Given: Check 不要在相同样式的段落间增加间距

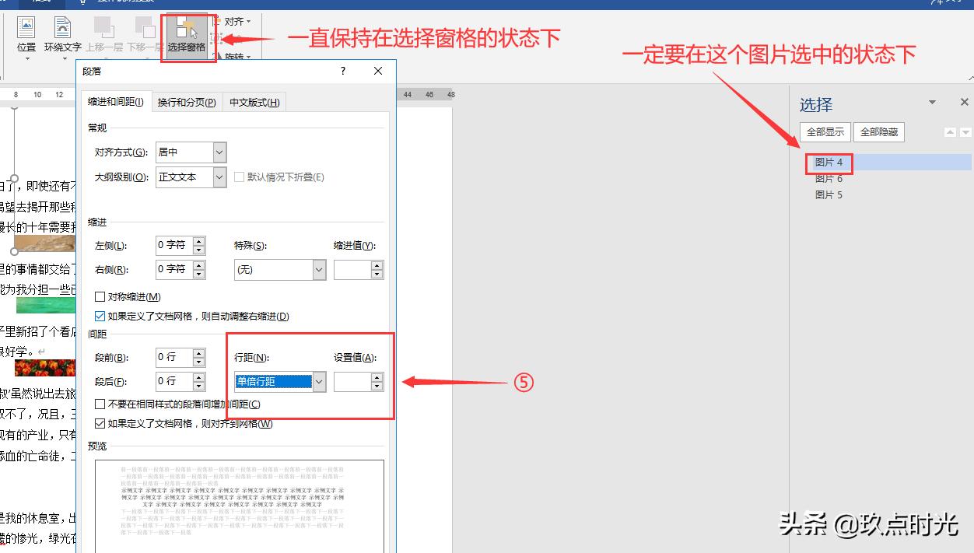Looking at the screenshot, I should (x=100, y=404).
